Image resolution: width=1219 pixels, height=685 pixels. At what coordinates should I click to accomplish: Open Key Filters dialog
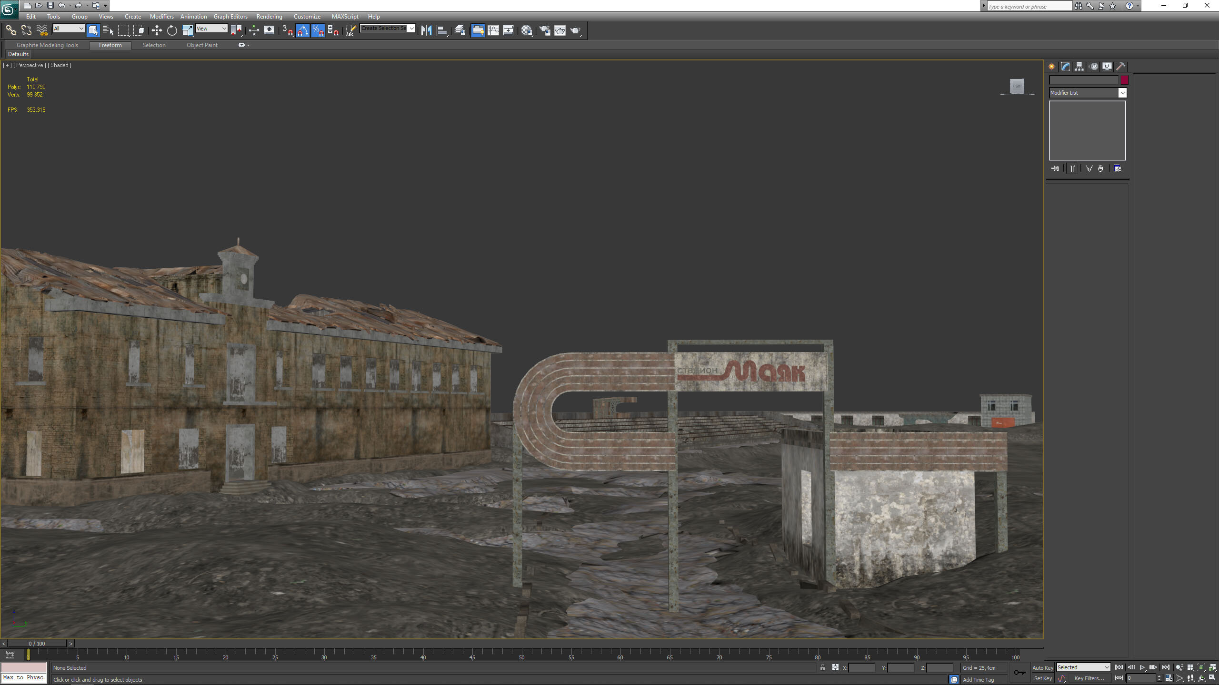1089,679
